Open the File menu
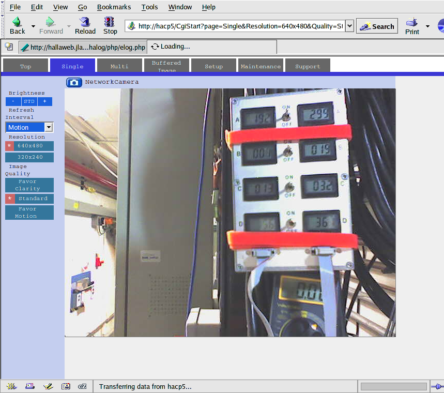This screenshot has height=393, width=444. tap(15, 7)
